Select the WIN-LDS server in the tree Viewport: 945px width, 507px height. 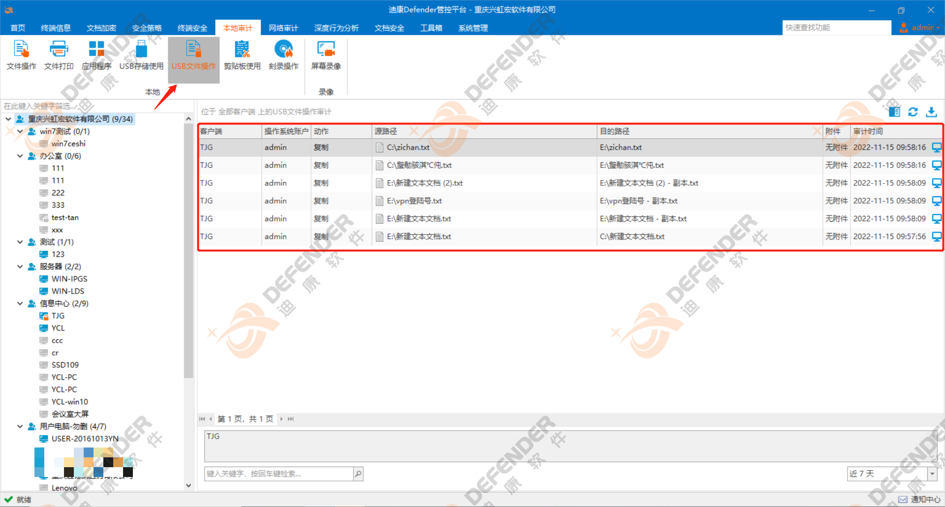(62, 291)
